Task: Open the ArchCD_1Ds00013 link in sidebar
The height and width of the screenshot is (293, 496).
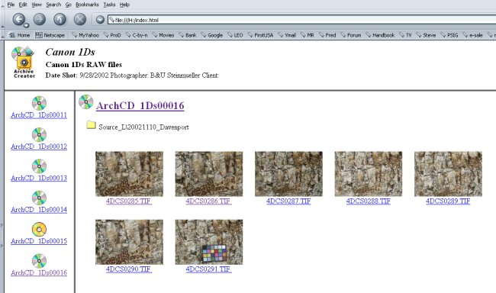Action: pyautogui.click(x=39, y=178)
